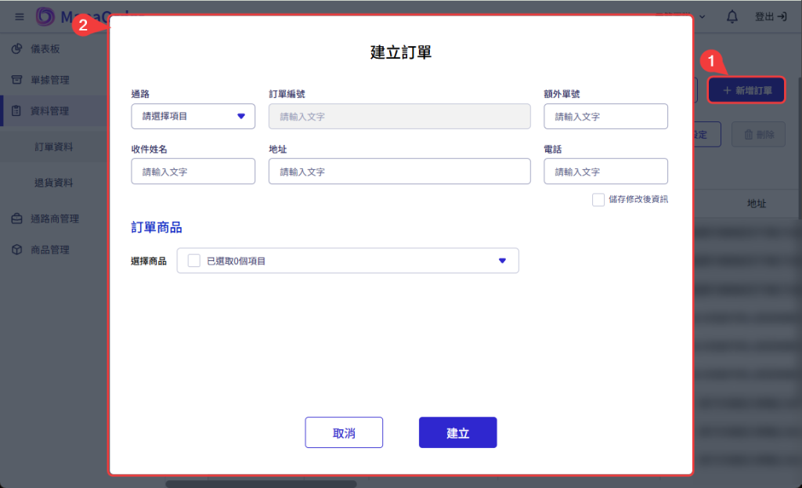Click the 通路商管理 briefcase icon

pos(16,219)
